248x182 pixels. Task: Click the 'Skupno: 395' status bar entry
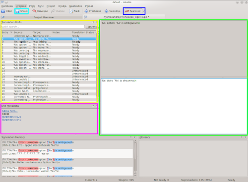tap(126, 180)
